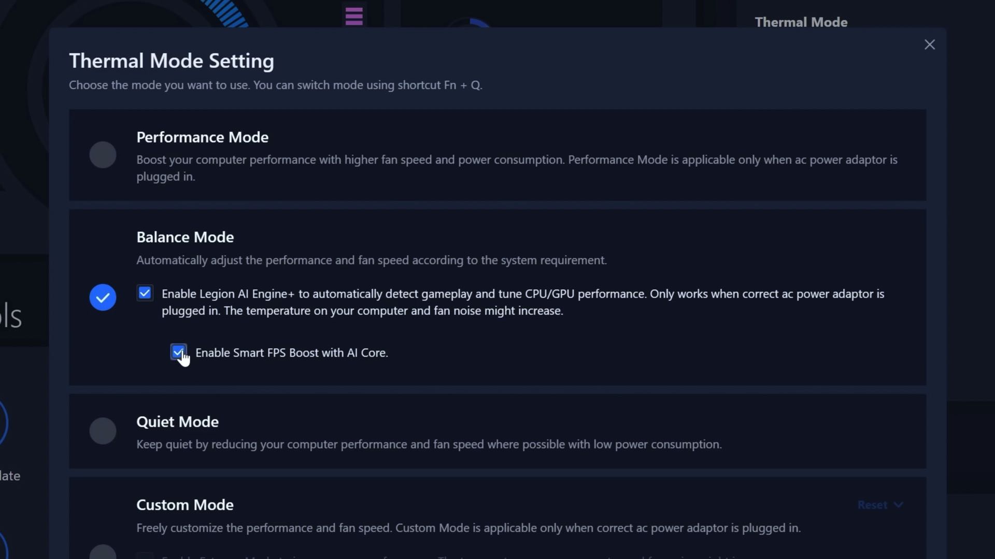Click the Performance Mode title

point(203,137)
